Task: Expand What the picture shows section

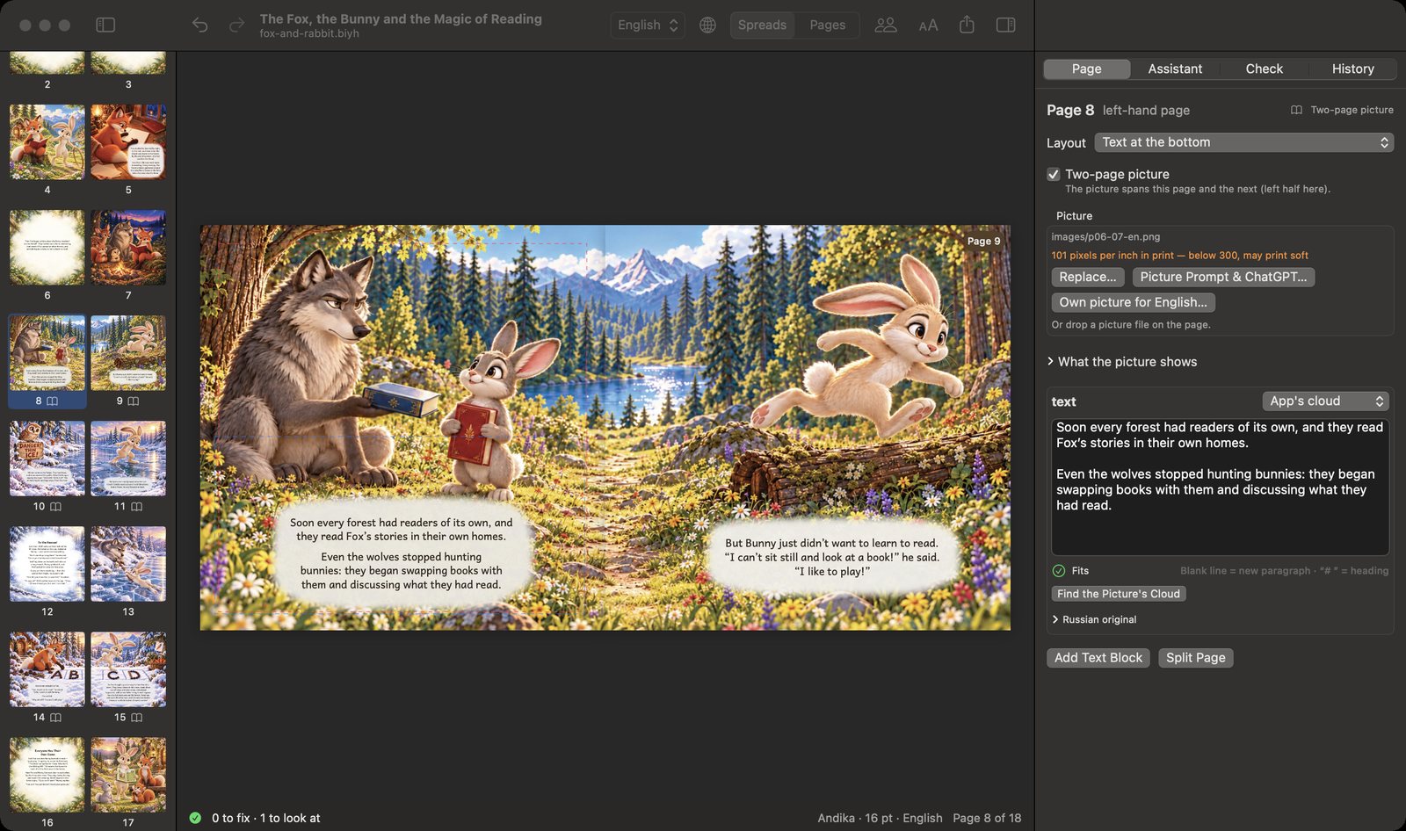Action: (1122, 362)
